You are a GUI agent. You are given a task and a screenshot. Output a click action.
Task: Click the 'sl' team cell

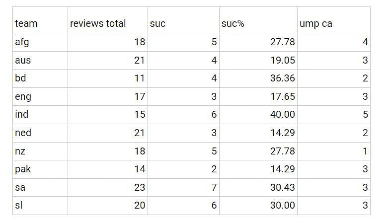click(x=40, y=206)
